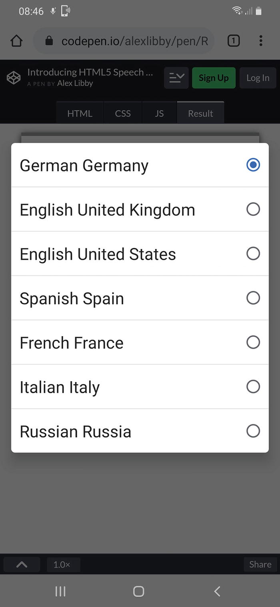Open Chrome three-dot overflow menu
Image resolution: width=280 pixels, height=607 pixels.
point(261,41)
